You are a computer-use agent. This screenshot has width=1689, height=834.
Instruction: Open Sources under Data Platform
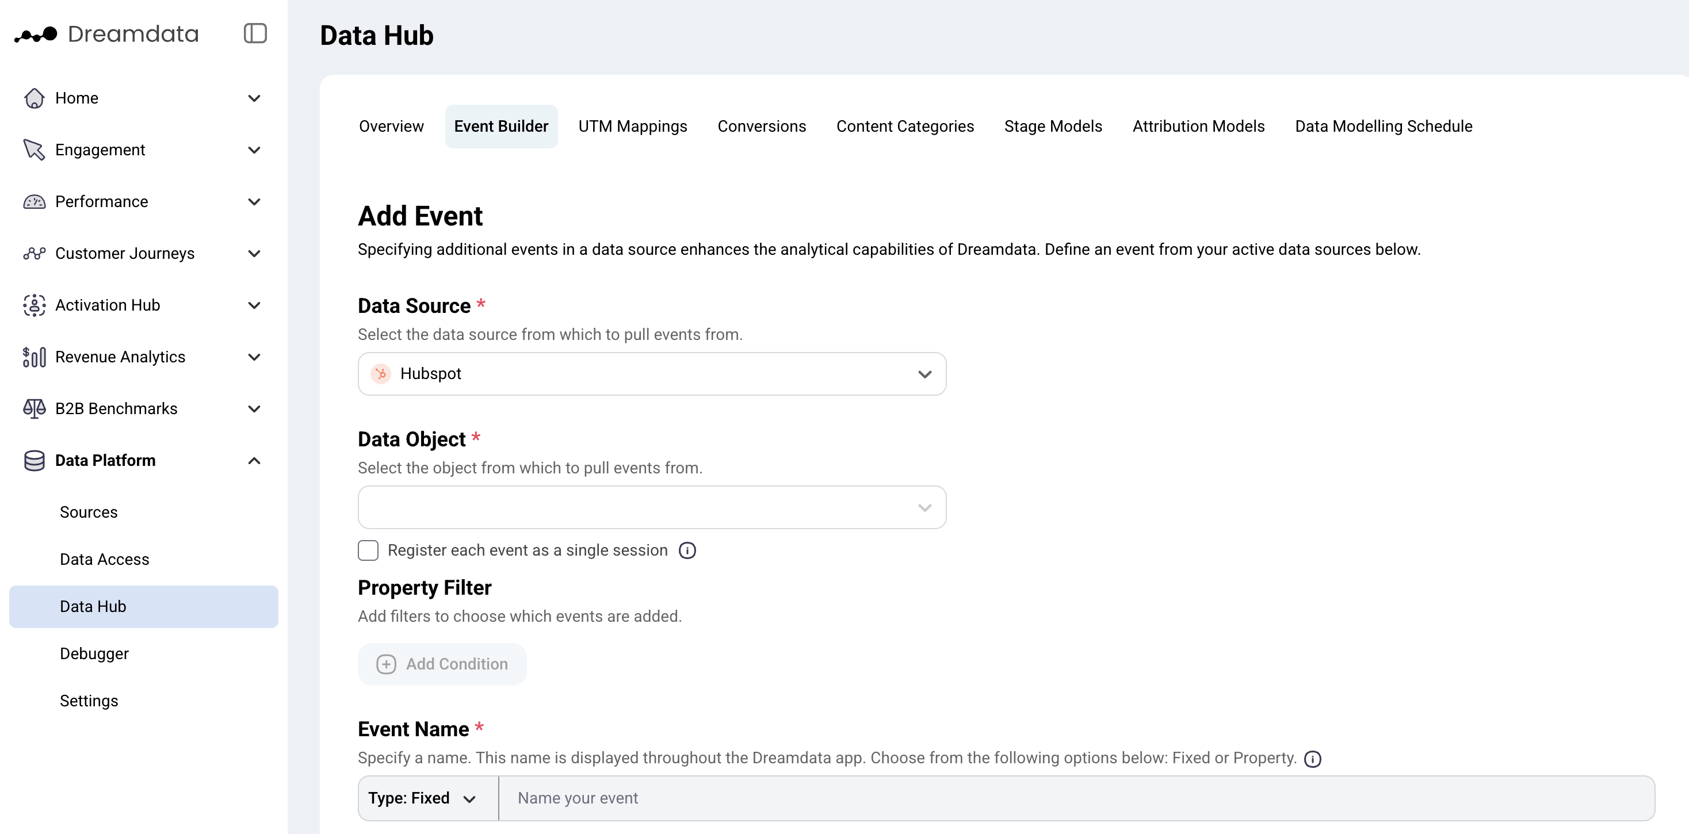89,512
